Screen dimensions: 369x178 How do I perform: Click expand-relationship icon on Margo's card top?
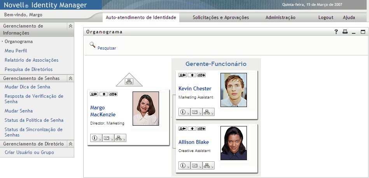[113, 94]
